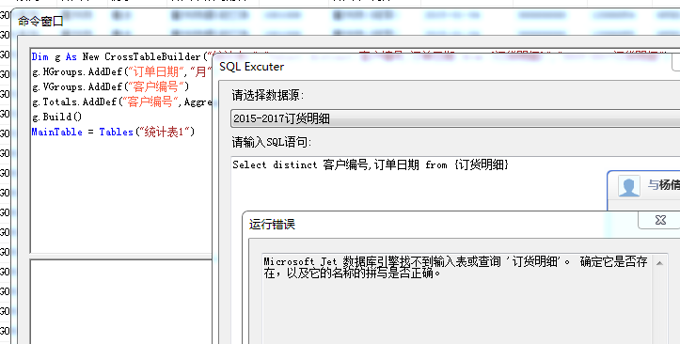The image size is (680, 344).
Task: Open the data source dropdown 2015-2017订货明细
Action: 455,118
